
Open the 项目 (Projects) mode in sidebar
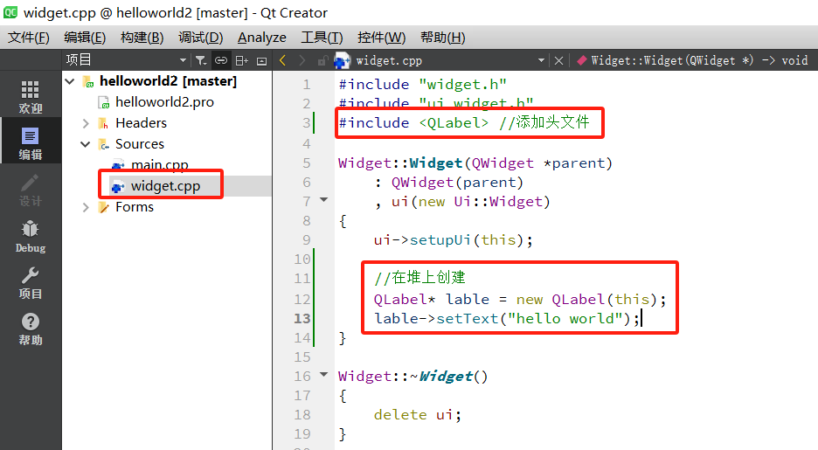[31, 282]
